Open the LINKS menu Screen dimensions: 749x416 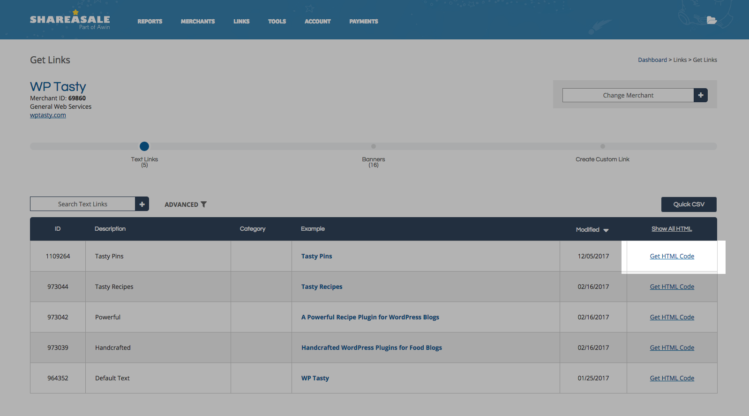[x=241, y=22]
